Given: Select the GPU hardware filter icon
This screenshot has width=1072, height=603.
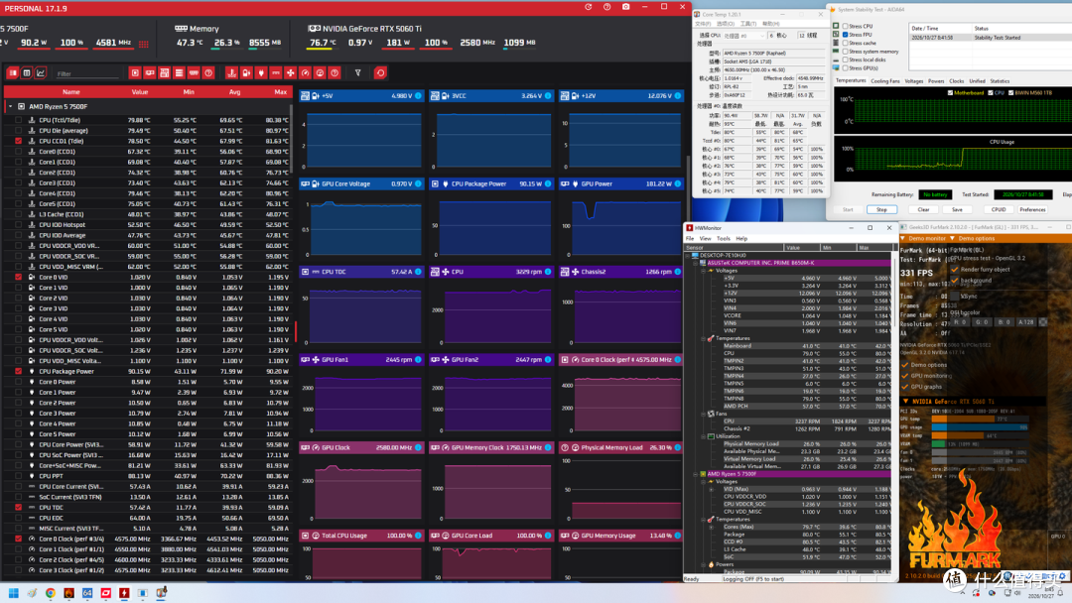Looking at the screenshot, I should coord(150,73).
